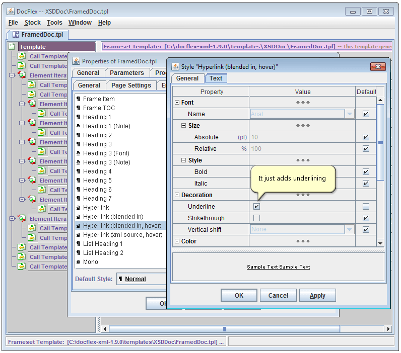Image resolution: width=401 pixels, height=353 pixels.
Task: Switch to the General tab in Style dialog
Action: (187, 78)
